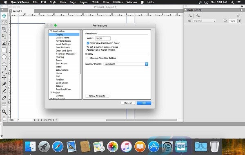Select Key Shortcuts preference item
The height and width of the screenshot is (155, 245).
pos(63,41)
